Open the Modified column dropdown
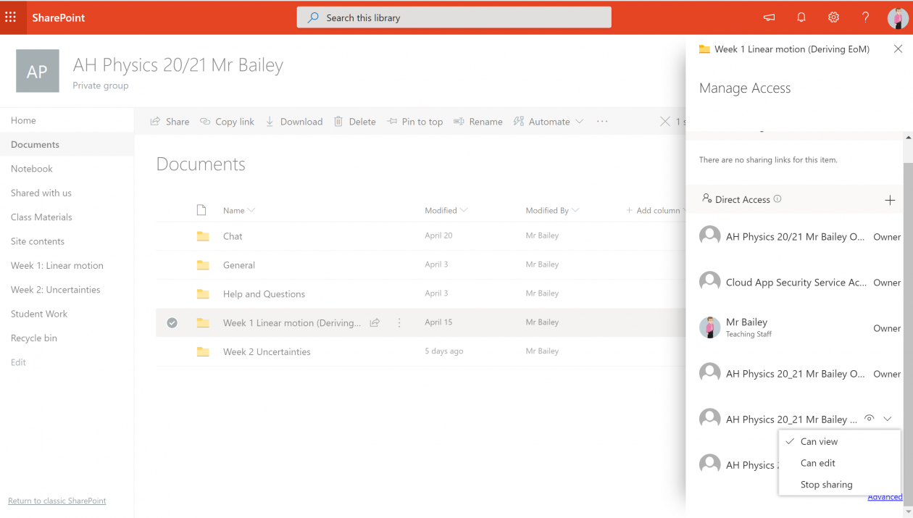The width and height of the screenshot is (913, 518). pos(446,211)
